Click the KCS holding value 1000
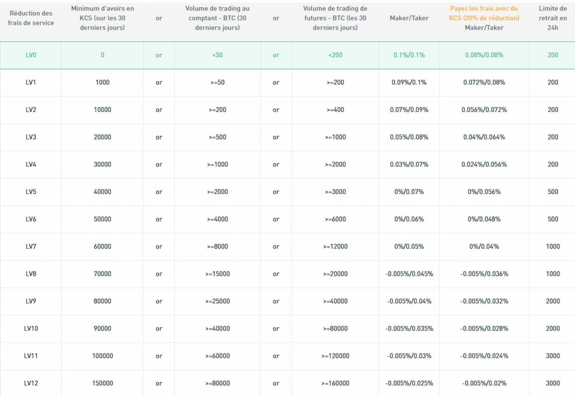 click(x=103, y=82)
